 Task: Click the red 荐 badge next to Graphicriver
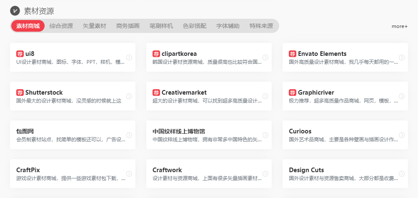pyautogui.click(x=293, y=93)
